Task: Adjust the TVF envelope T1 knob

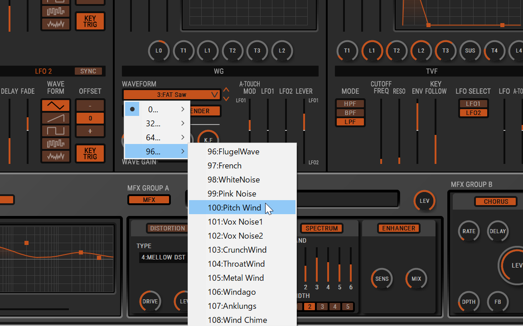Action: pos(347,51)
